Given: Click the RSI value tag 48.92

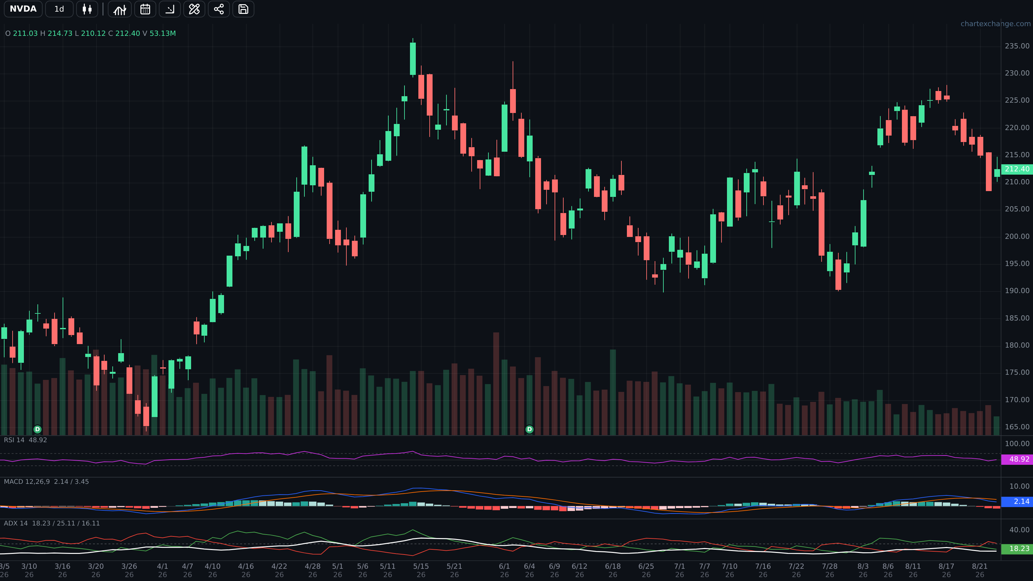Looking at the screenshot, I should 1017,459.
